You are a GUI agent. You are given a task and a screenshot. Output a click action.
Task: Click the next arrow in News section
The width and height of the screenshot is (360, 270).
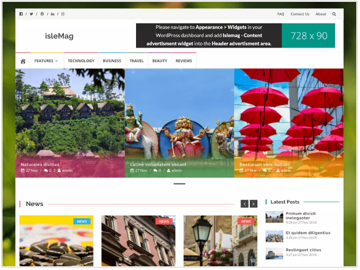click(254, 203)
